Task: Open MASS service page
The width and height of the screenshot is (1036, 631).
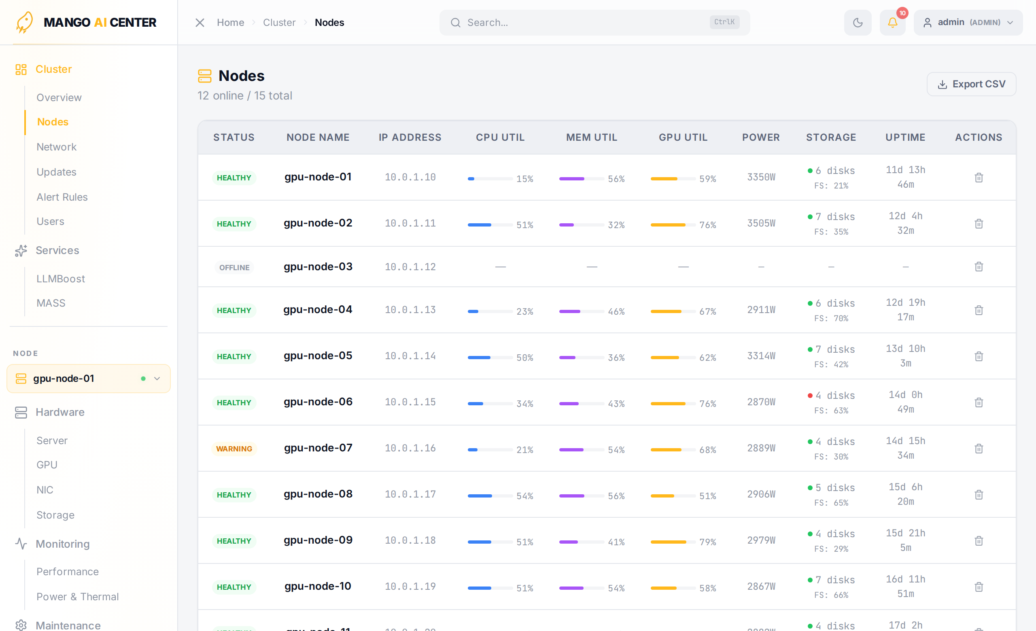Action: [51, 303]
